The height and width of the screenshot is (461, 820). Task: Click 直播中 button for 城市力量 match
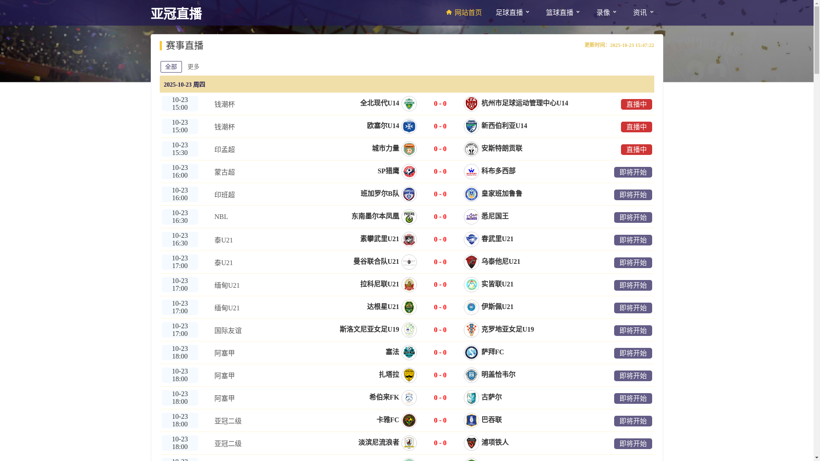point(636,149)
